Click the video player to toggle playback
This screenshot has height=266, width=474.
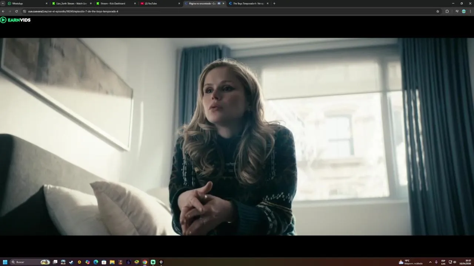tap(237, 137)
